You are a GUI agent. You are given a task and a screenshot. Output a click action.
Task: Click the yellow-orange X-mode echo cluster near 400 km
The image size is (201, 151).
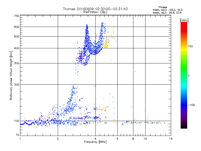click(x=106, y=44)
